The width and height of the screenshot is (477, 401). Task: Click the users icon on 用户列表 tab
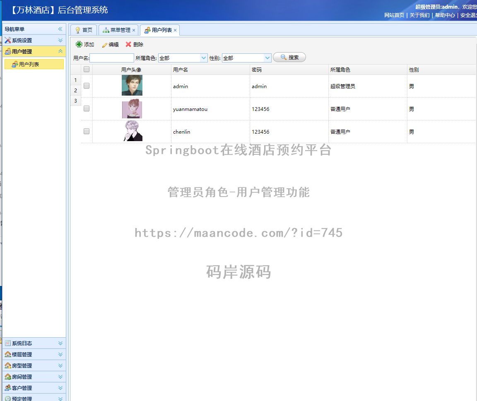click(x=147, y=30)
